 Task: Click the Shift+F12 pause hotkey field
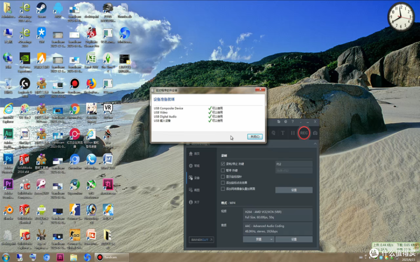point(294,170)
